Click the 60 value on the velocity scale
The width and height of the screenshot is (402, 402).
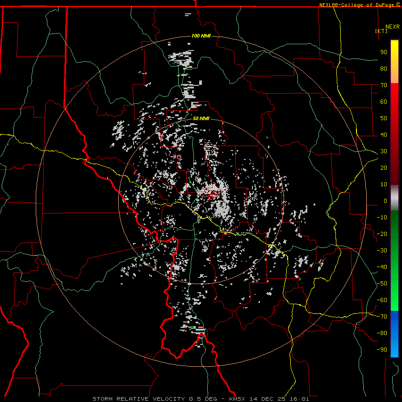click(384, 102)
